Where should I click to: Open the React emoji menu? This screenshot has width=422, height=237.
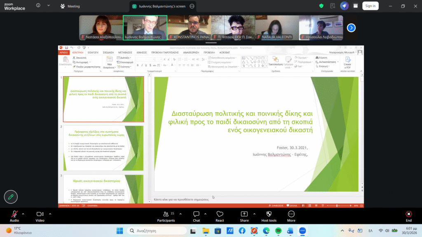[220, 214]
